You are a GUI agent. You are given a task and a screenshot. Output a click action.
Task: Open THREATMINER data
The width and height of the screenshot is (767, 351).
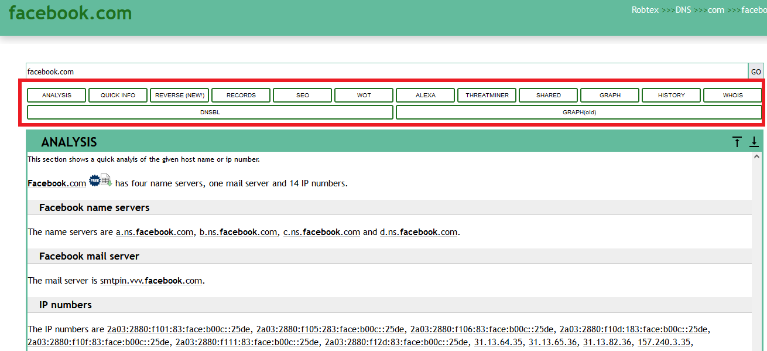pyautogui.click(x=487, y=95)
